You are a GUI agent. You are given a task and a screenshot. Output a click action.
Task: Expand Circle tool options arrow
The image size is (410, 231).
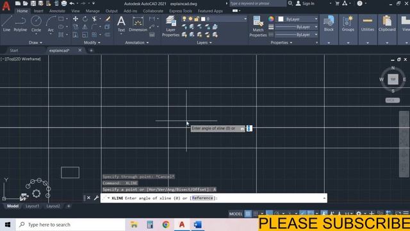pyautogui.click(x=36, y=34)
